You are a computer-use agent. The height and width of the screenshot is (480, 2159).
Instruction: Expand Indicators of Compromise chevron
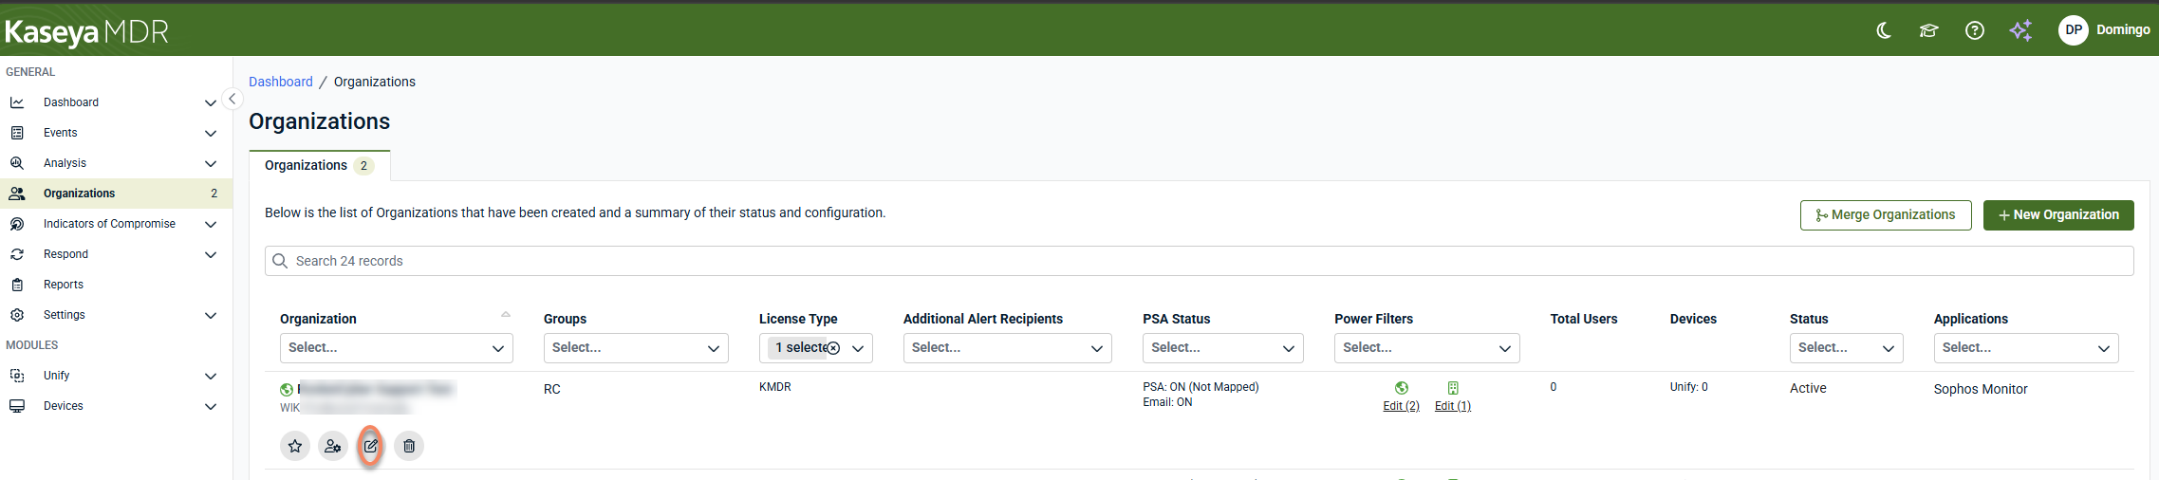211,224
